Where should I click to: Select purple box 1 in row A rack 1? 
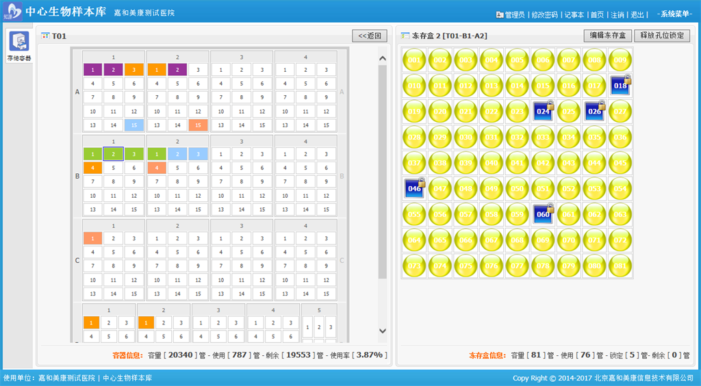tap(92, 70)
